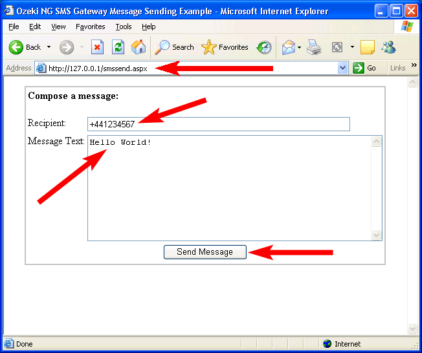Expand the Links chevron overflow

point(414,65)
